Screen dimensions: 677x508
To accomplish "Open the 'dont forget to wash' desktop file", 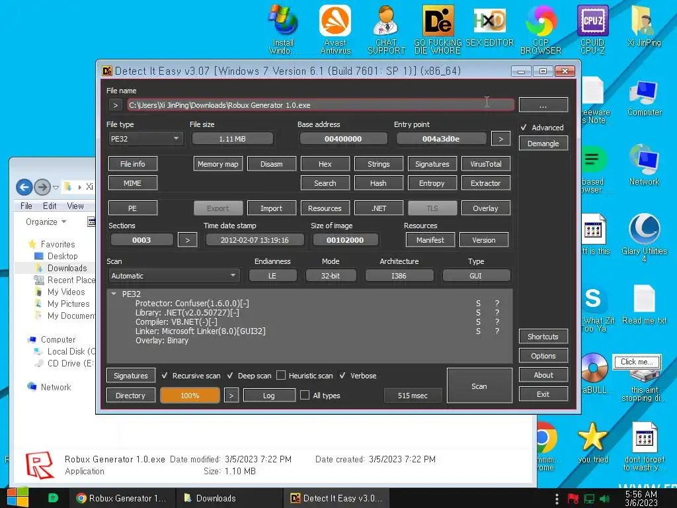I will [645, 446].
